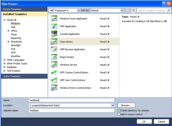Select the Console Application template name
The image size is (172, 126).
pos(70,34)
